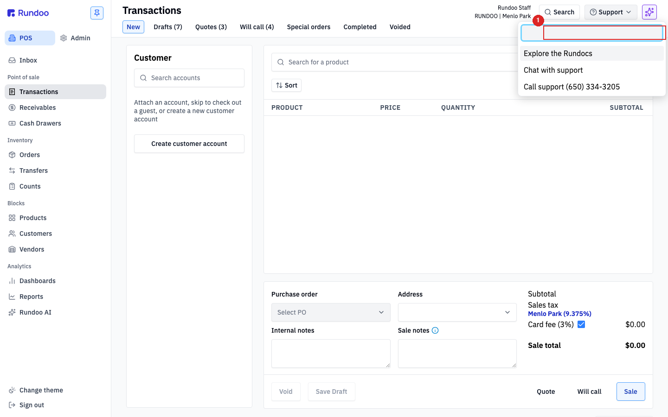Click the Dashboards bar chart icon

click(12, 281)
